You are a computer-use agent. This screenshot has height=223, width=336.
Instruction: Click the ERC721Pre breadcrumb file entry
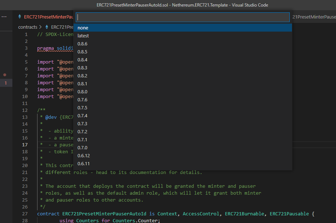pos(62,27)
